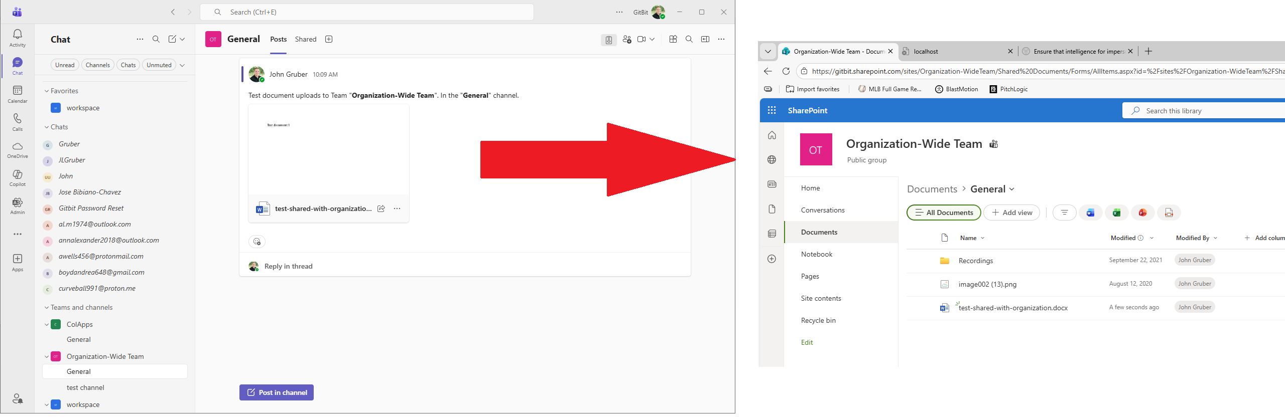Open the Admin app in Teams
The image size is (1285, 417).
pos(18,206)
